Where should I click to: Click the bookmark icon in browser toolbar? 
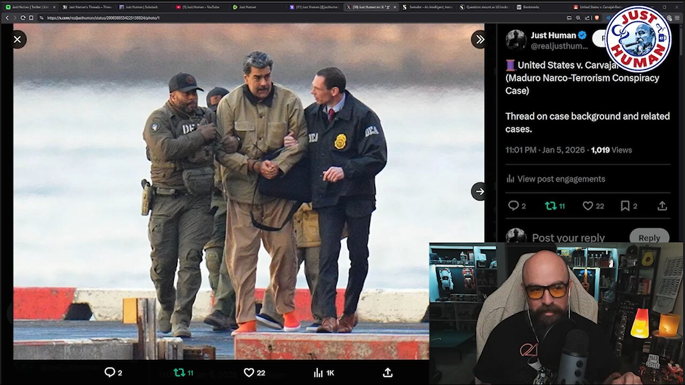tap(31, 18)
